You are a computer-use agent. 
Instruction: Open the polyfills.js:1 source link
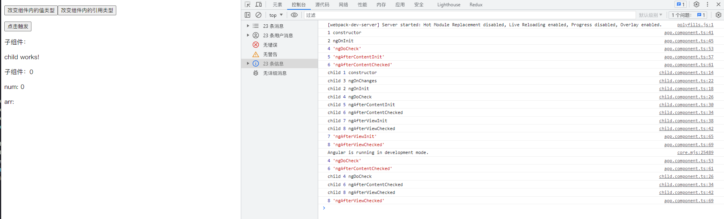point(695,25)
